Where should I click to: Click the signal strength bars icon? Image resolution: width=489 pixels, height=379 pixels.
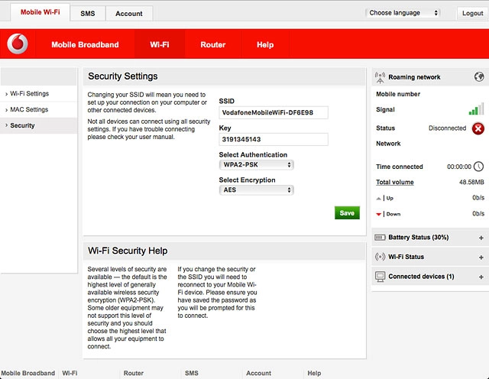pos(476,110)
